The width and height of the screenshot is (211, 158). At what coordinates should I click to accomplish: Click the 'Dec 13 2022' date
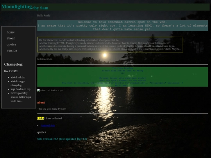pyautogui.click(x=11, y=71)
